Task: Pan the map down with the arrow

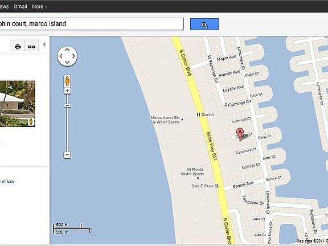Action: [67, 62]
